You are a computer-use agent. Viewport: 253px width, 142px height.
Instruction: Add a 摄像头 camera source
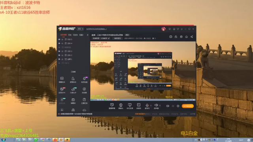(x=121, y=106)
